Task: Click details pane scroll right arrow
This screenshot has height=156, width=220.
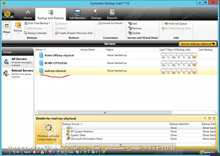Action: point(214,145)
